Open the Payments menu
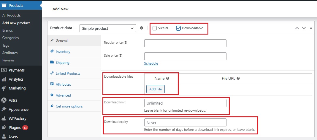This screenshot has height=140, width=317. click(17, 70)
